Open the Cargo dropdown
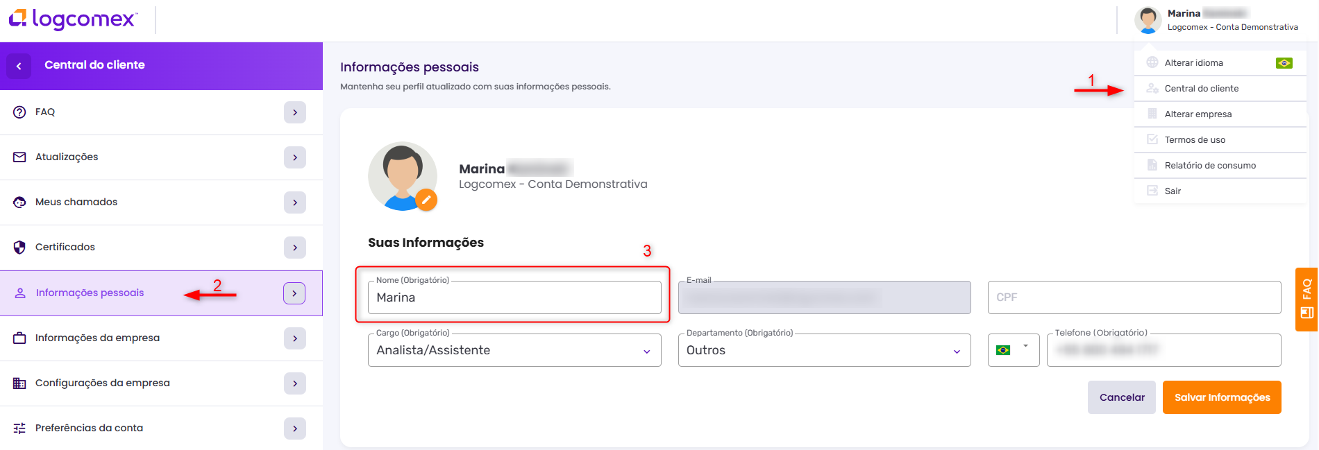 (514, 350)
